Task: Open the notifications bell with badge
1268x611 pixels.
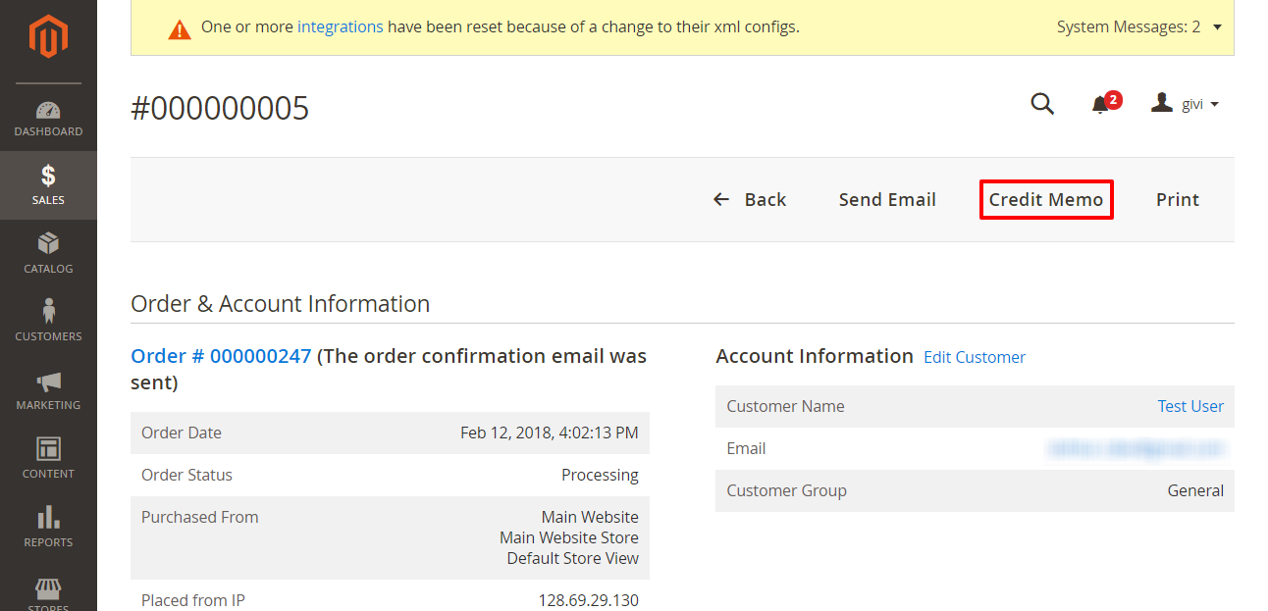Action: click(x=1105, y=103)
